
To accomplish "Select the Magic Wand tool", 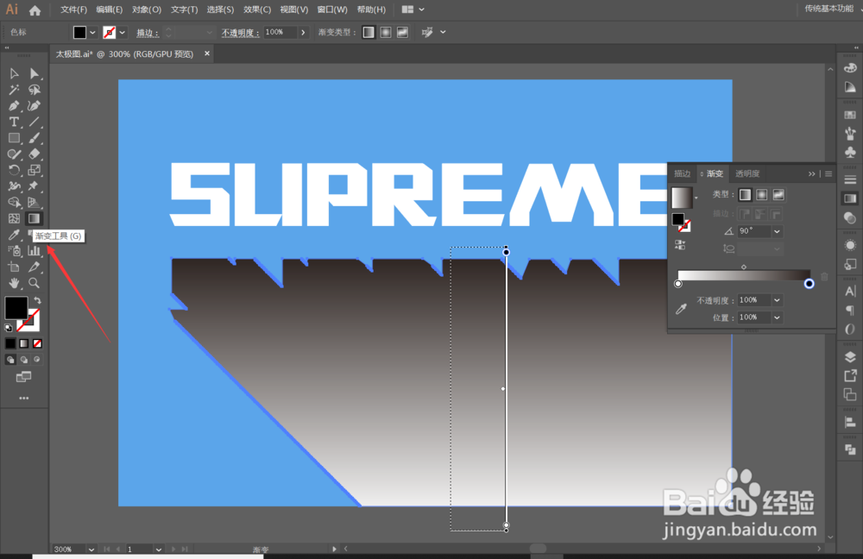I will click(14, 90).
